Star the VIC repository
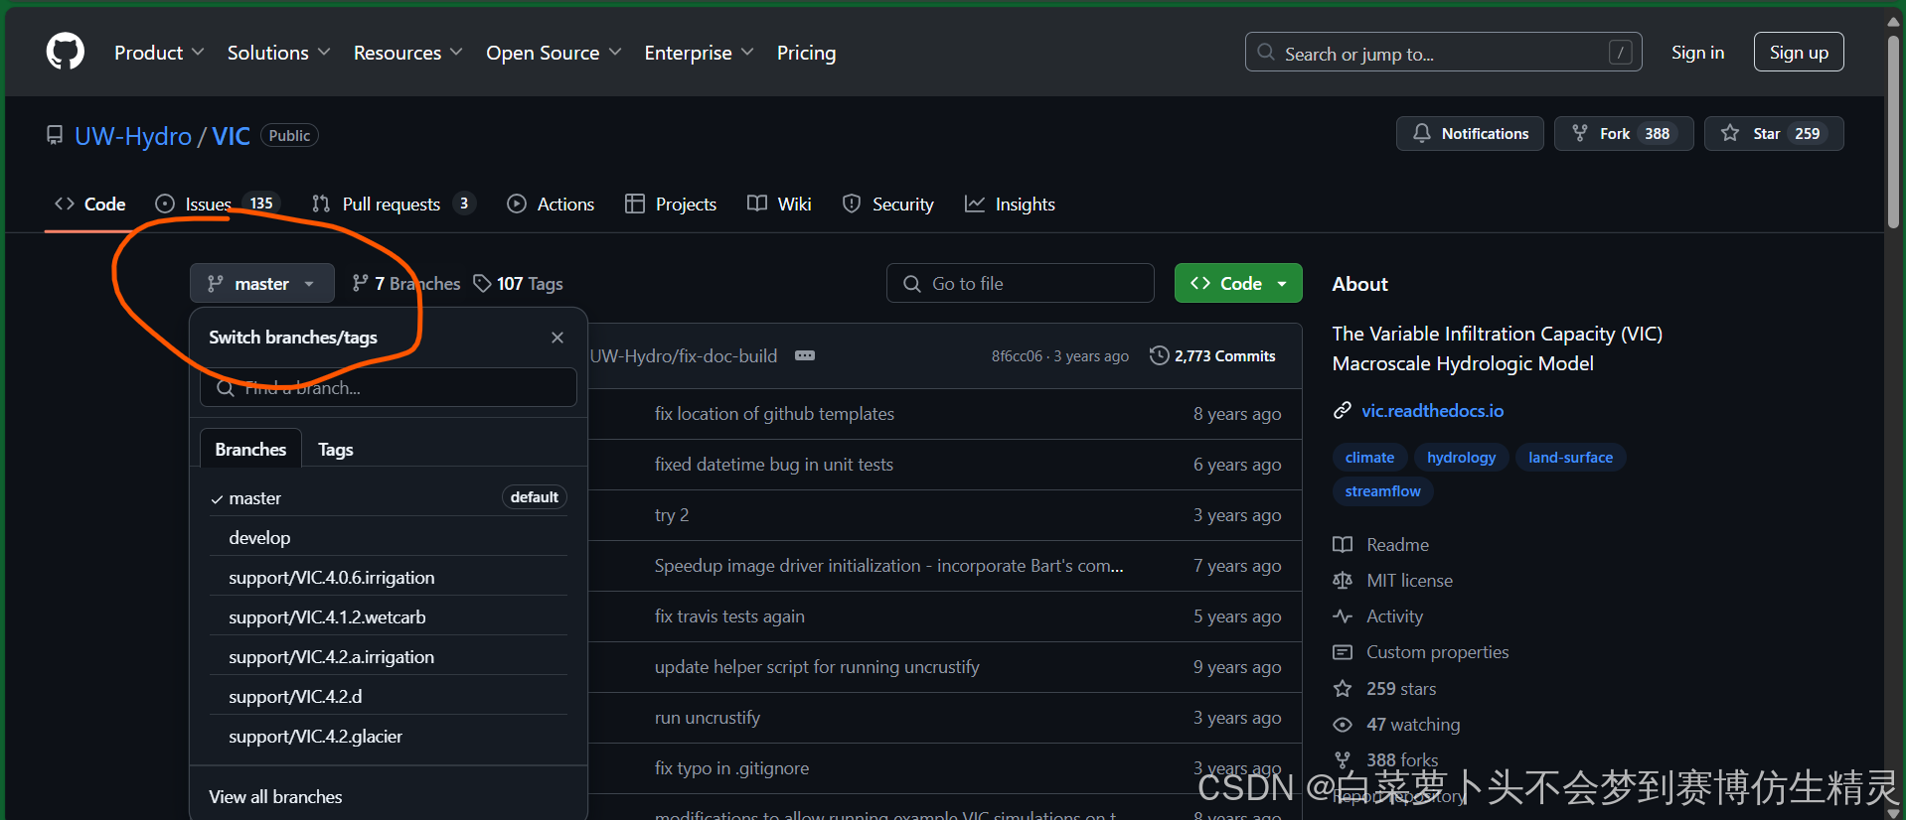Screen dimensions: 1906x820 pyautogui.click(x=1774, y=133)
